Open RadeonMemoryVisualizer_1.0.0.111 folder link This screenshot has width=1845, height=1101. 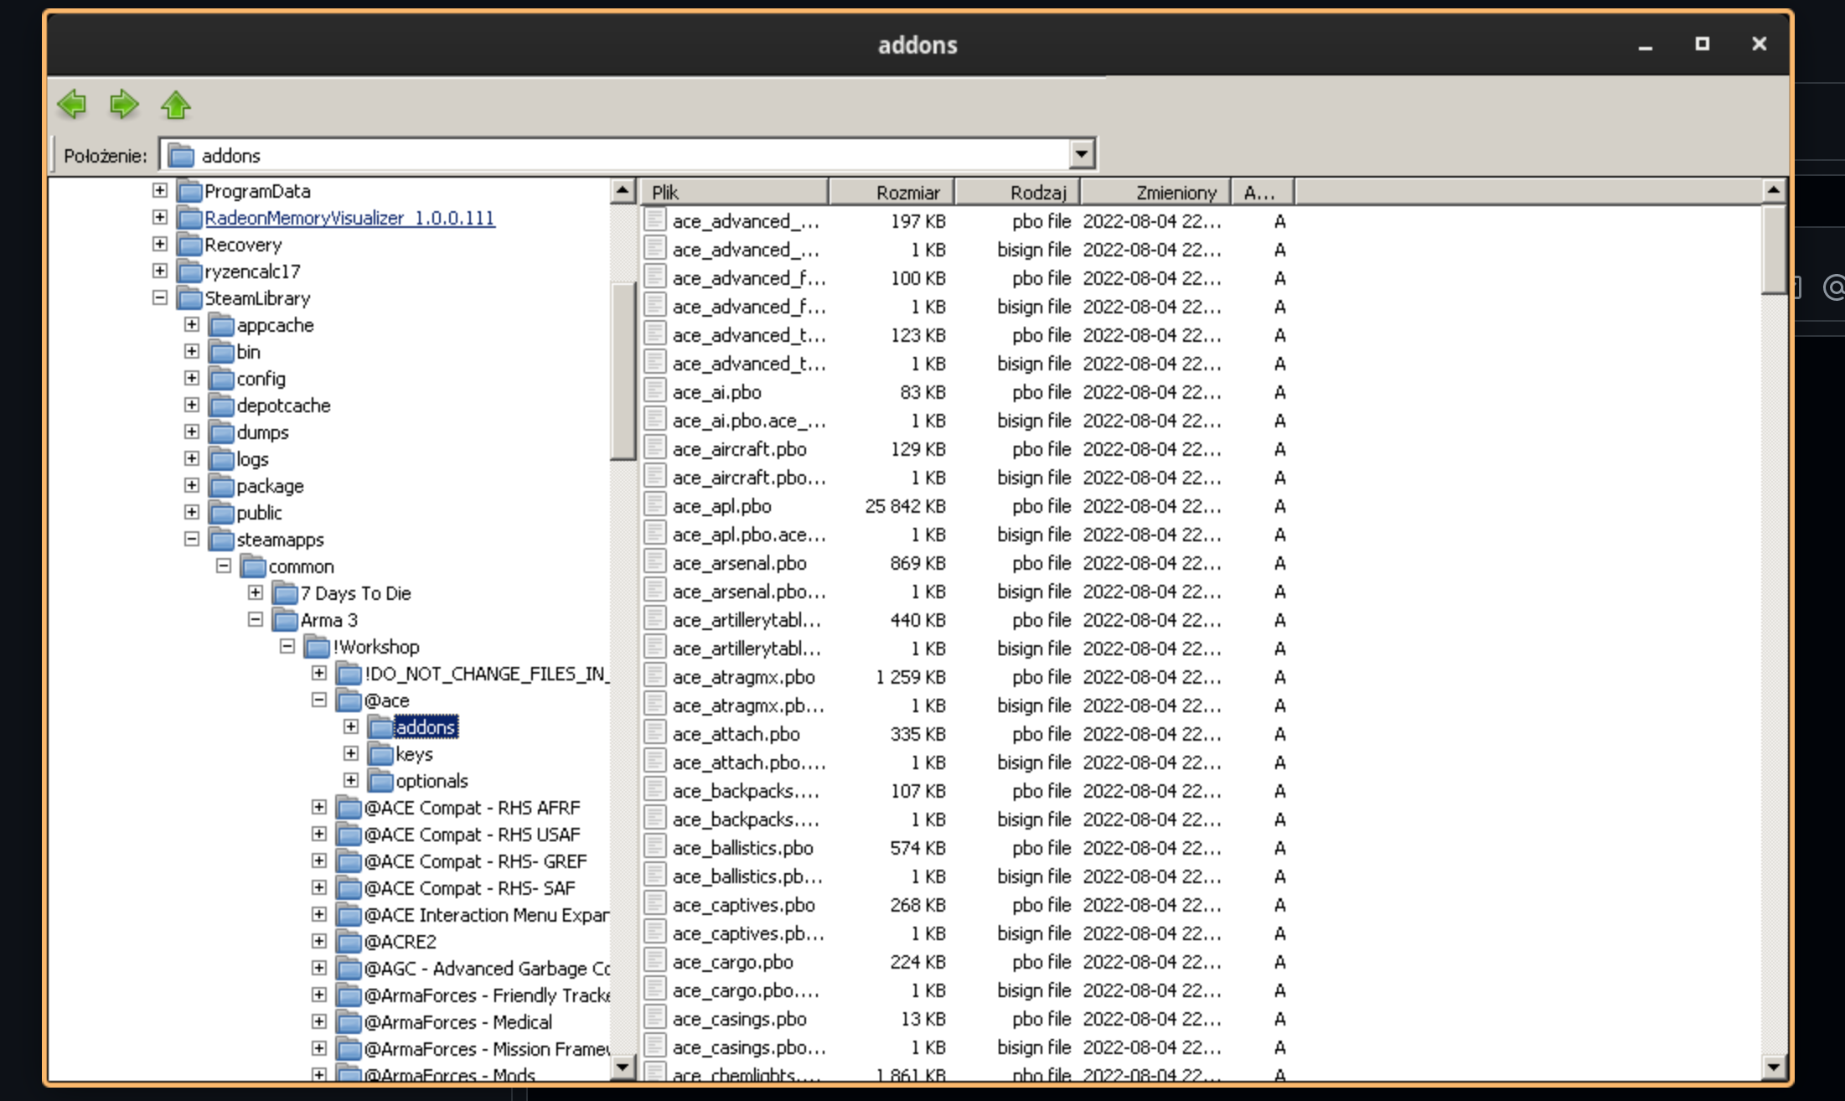[x=349, y=218]
